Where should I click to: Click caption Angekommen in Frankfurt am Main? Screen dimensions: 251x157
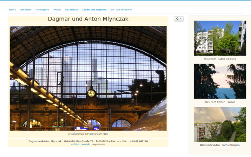coord(88,134)
